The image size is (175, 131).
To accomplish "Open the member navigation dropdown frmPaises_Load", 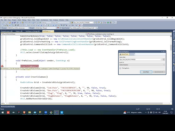I will [129, 34].
